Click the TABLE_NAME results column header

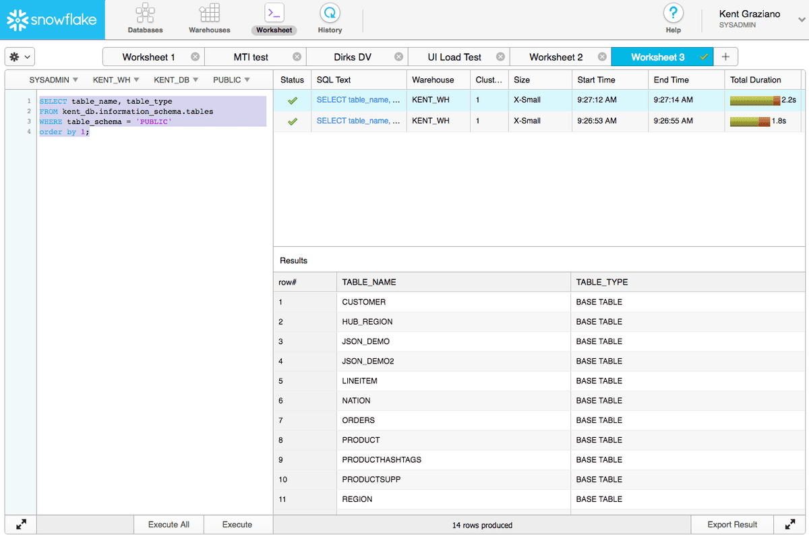pyautogui.click(x=454, y=282)
